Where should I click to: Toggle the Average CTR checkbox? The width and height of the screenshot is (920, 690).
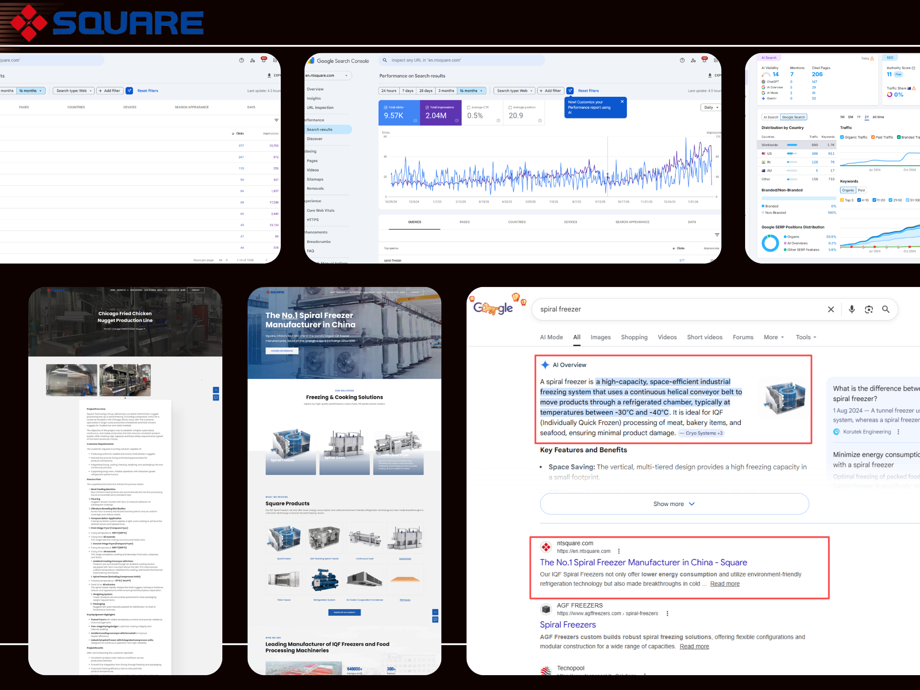coord(469,107)
